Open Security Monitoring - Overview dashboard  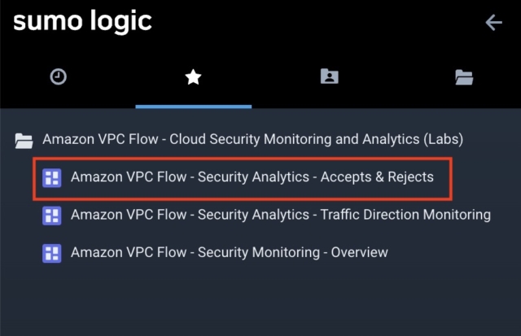tap(230, 253)
